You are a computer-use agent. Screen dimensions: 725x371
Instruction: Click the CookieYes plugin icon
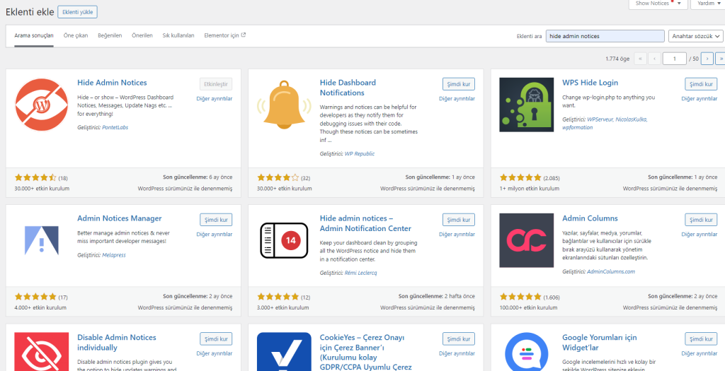coord(284,351)
